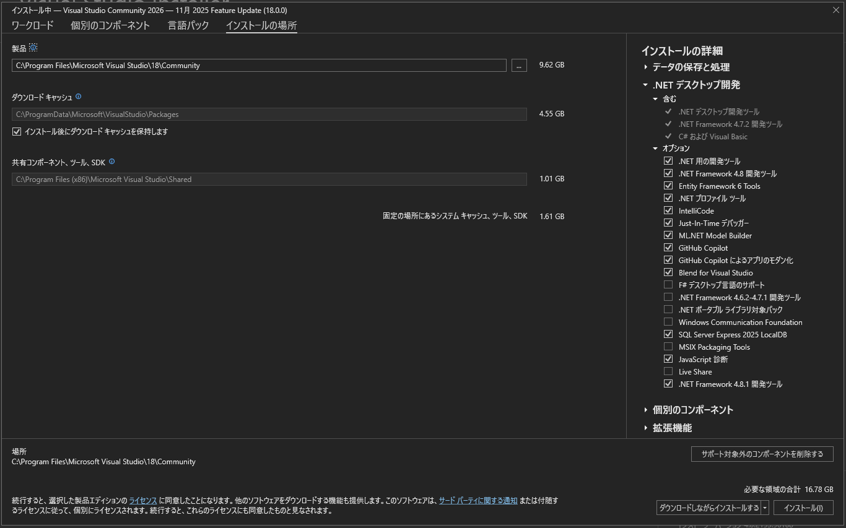This screenshot has height=528, width=846.
Task: Click the browse (...) button for product path
Action: pos(519,66)
